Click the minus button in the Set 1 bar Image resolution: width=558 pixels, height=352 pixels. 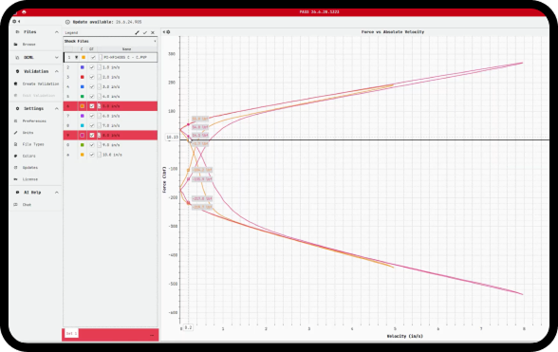(152, 335)
